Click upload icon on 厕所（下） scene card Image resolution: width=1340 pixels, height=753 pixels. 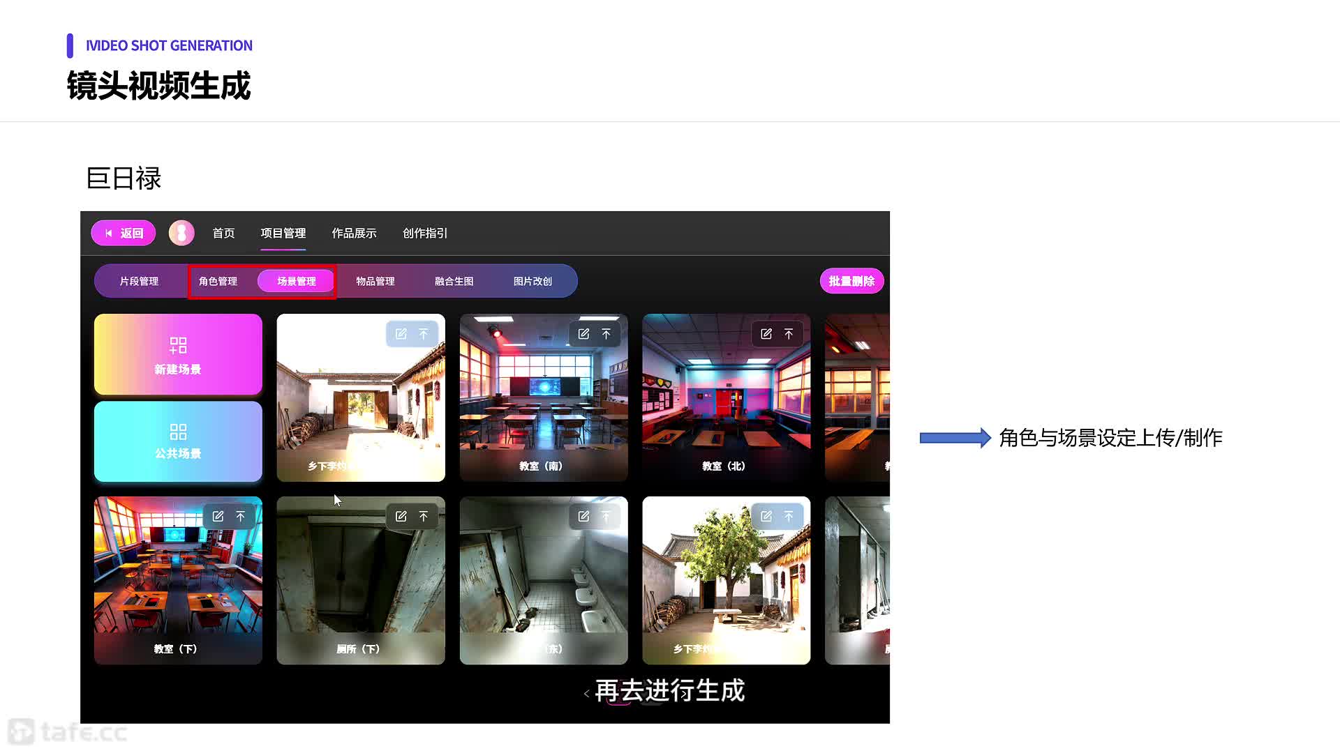click(x=423, y=517)
